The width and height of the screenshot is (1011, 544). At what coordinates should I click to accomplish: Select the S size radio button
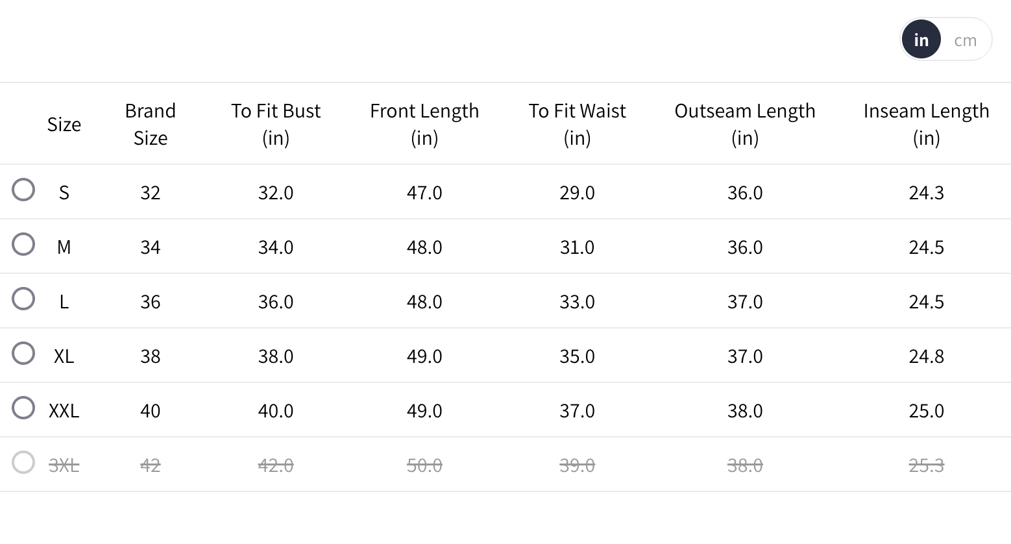coord(23,190)
